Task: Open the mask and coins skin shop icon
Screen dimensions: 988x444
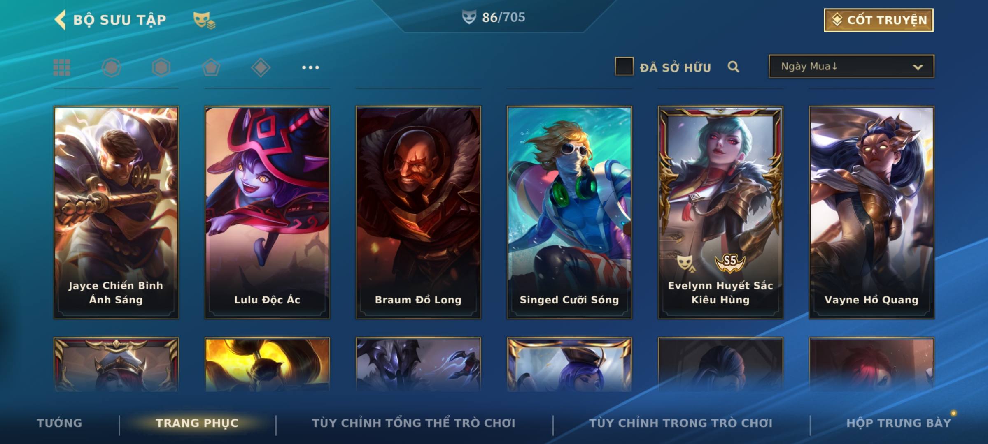Action: tap(204, 20)
